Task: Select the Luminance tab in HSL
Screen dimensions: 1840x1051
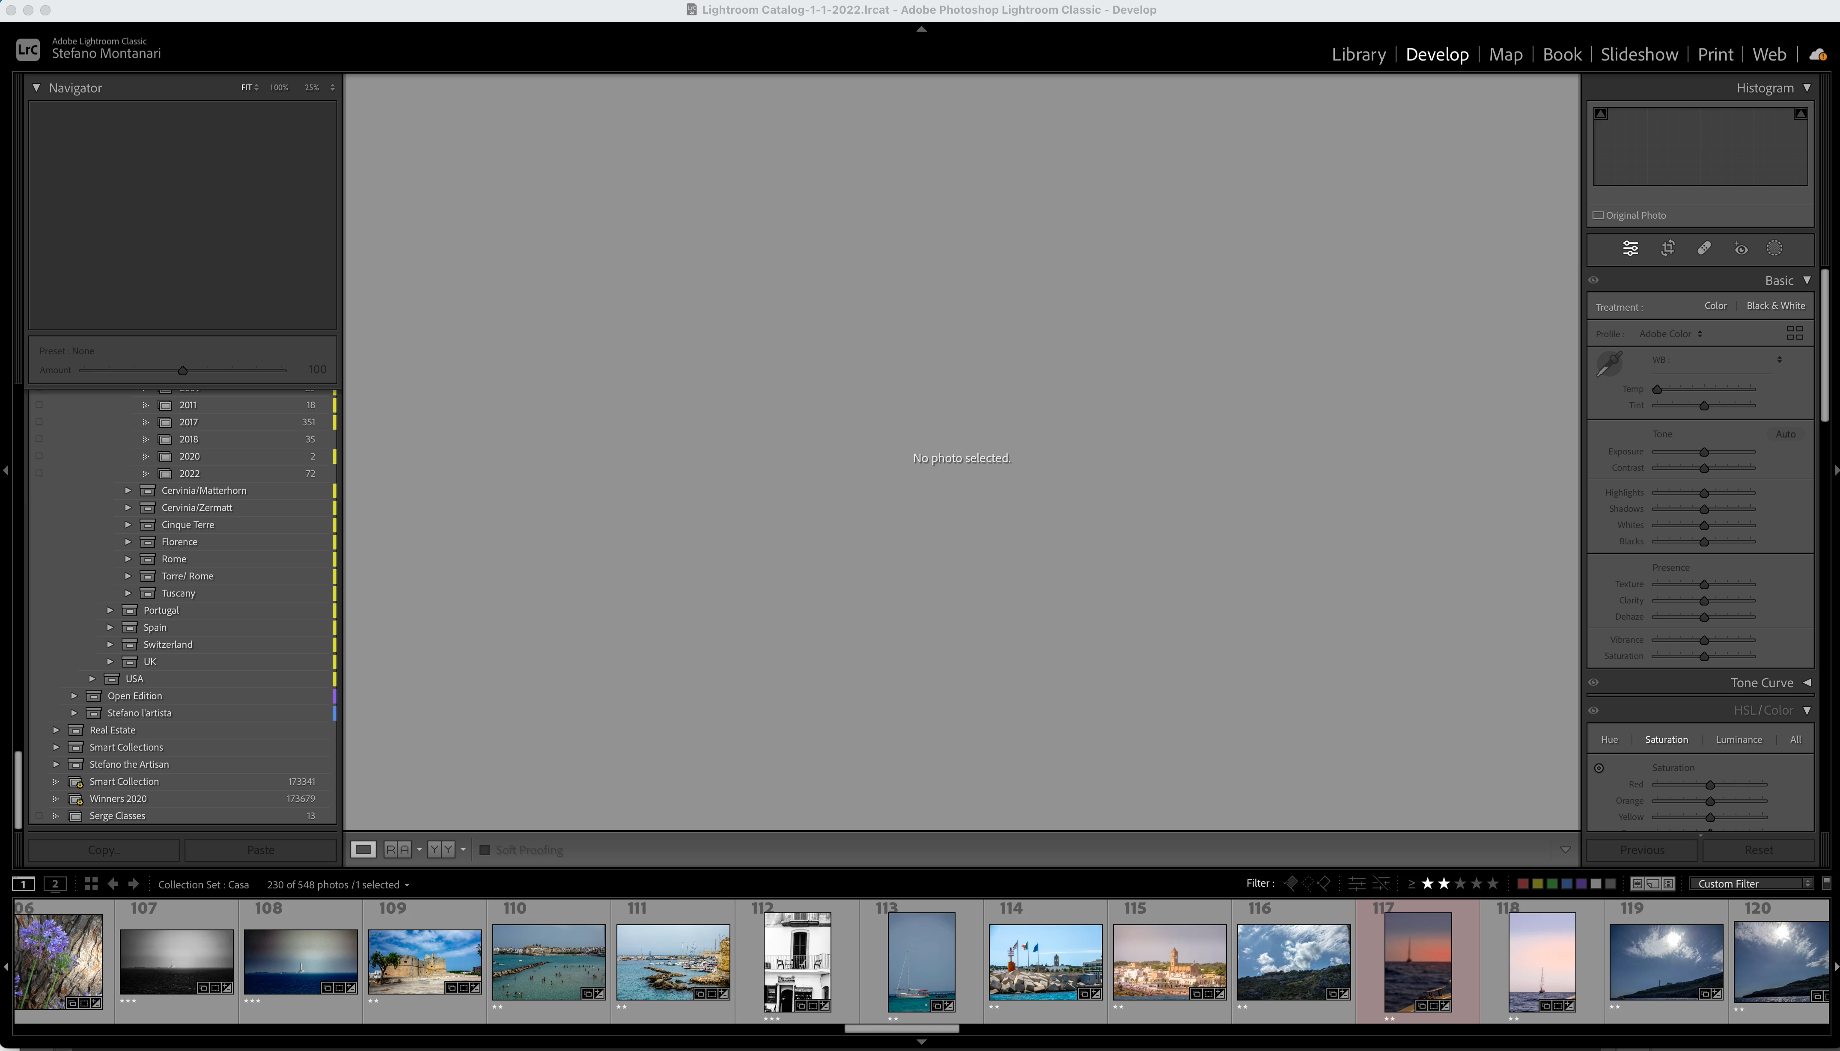Action: pyautogui.click(x=1738, y=739)
